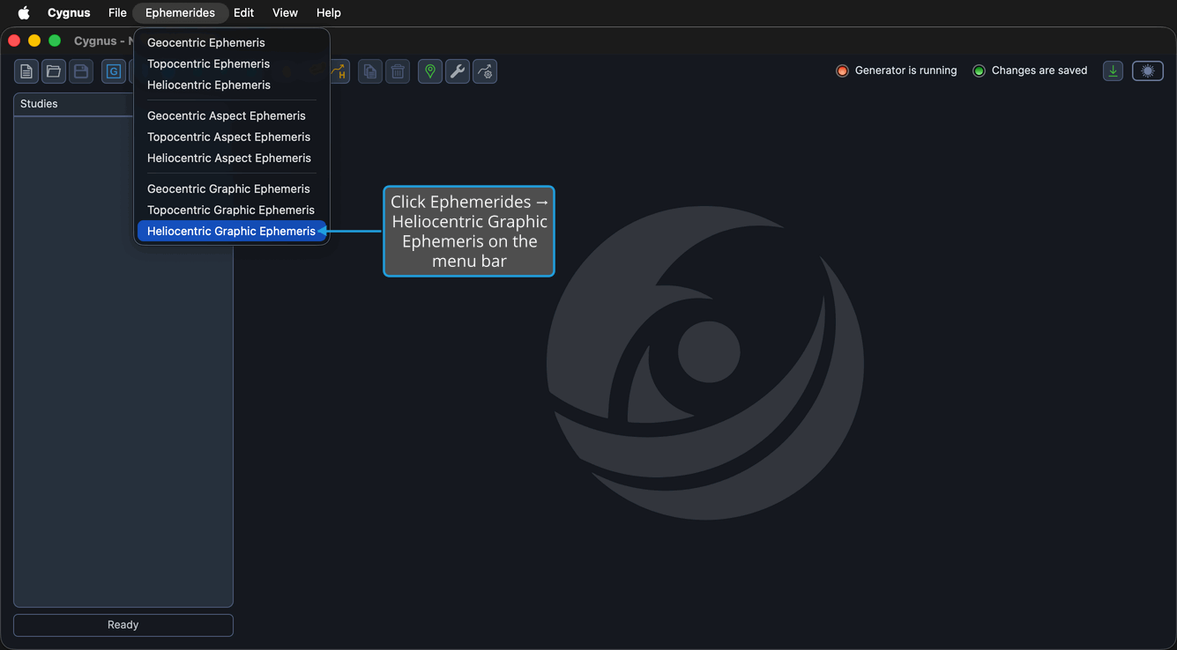Click the 'Changes are saved' status text
Image resolution: width=1177 pixels, height=650 pixels.
[1039, 70]
